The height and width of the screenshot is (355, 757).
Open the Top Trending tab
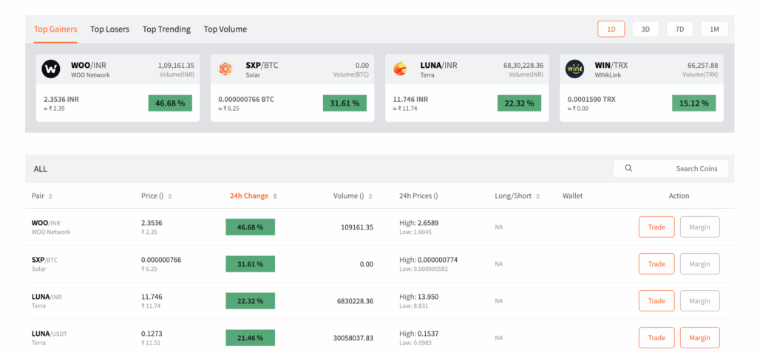[x=166, y=30]
